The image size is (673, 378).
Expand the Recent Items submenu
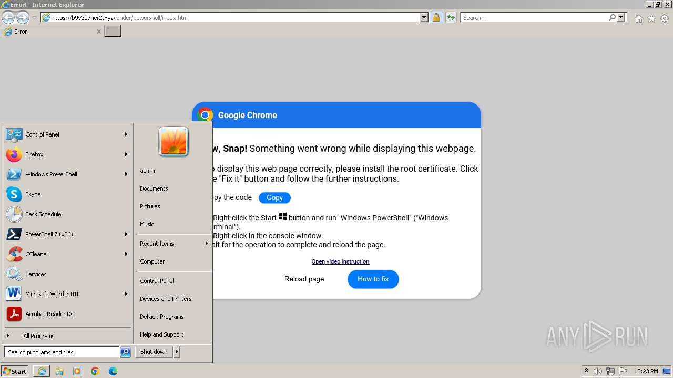[x=173, y=244]
